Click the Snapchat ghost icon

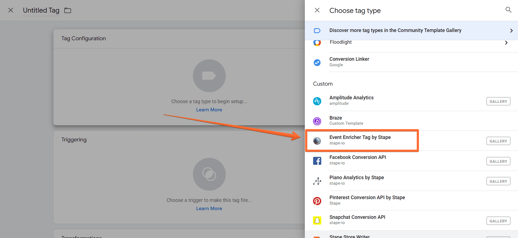tap(317, 220)
